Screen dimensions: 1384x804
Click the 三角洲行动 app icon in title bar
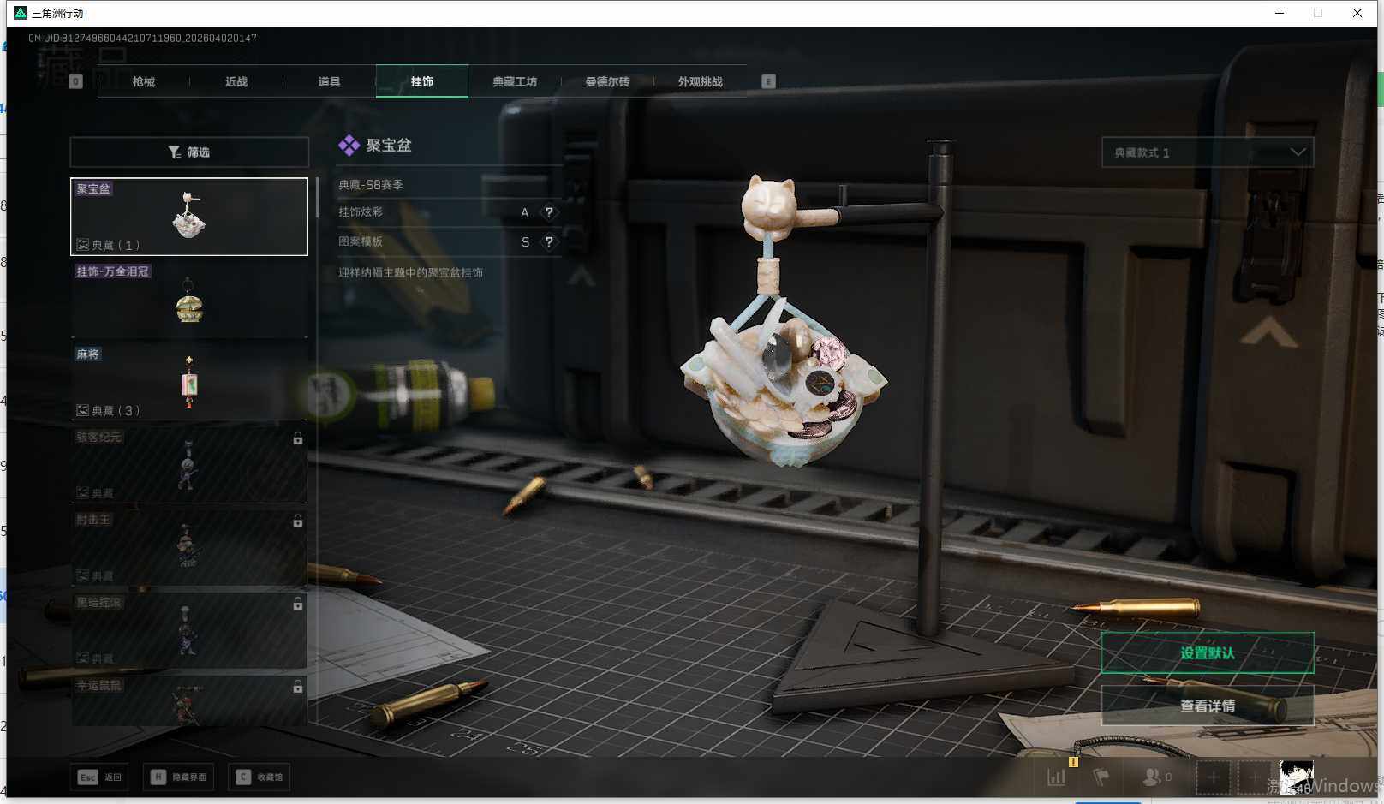pos(21,13)
